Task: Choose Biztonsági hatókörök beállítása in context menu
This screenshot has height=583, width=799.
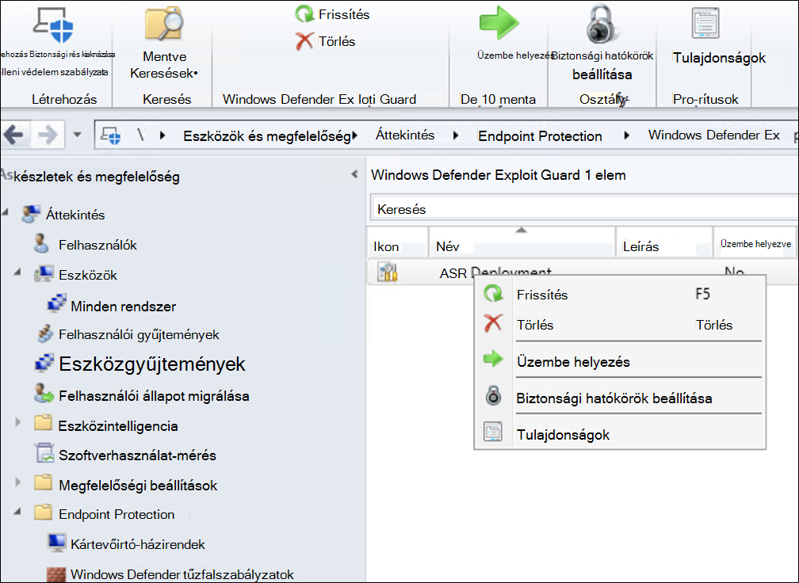Action: tap(620, 398)
